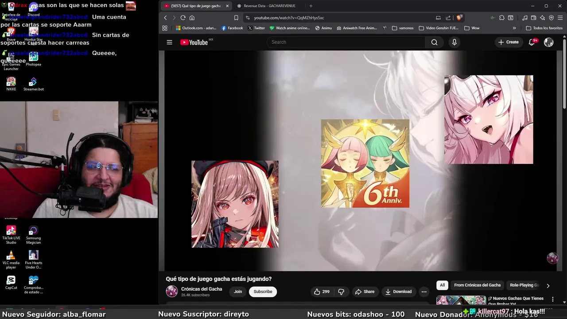This screenshot has width=567, height=319.
Task: Select the Role-Playing Games chip
Action: pyautogui.click(x=524, y=285)
